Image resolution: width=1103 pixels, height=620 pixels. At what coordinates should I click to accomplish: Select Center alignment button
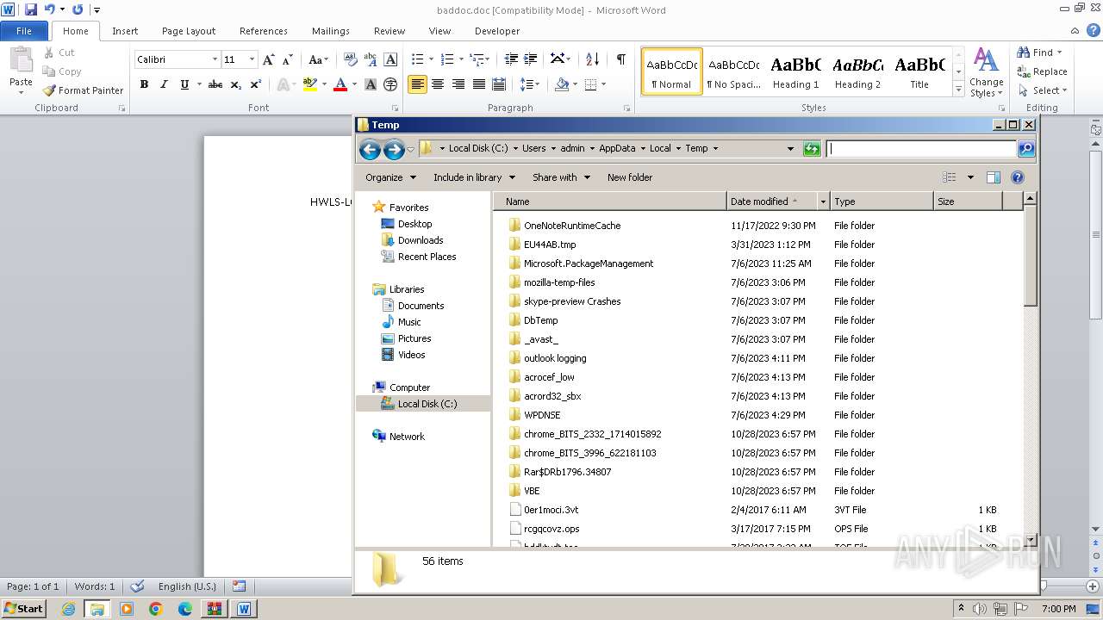pyautogui.click(x=438, y=84)
